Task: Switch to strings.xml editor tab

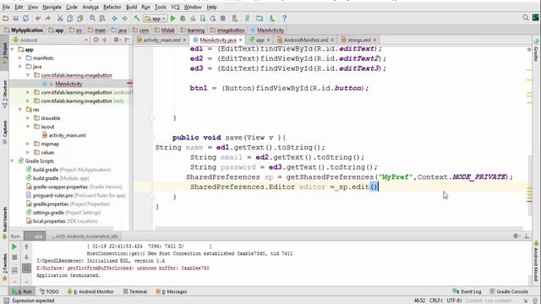Action: click(358, 40)
